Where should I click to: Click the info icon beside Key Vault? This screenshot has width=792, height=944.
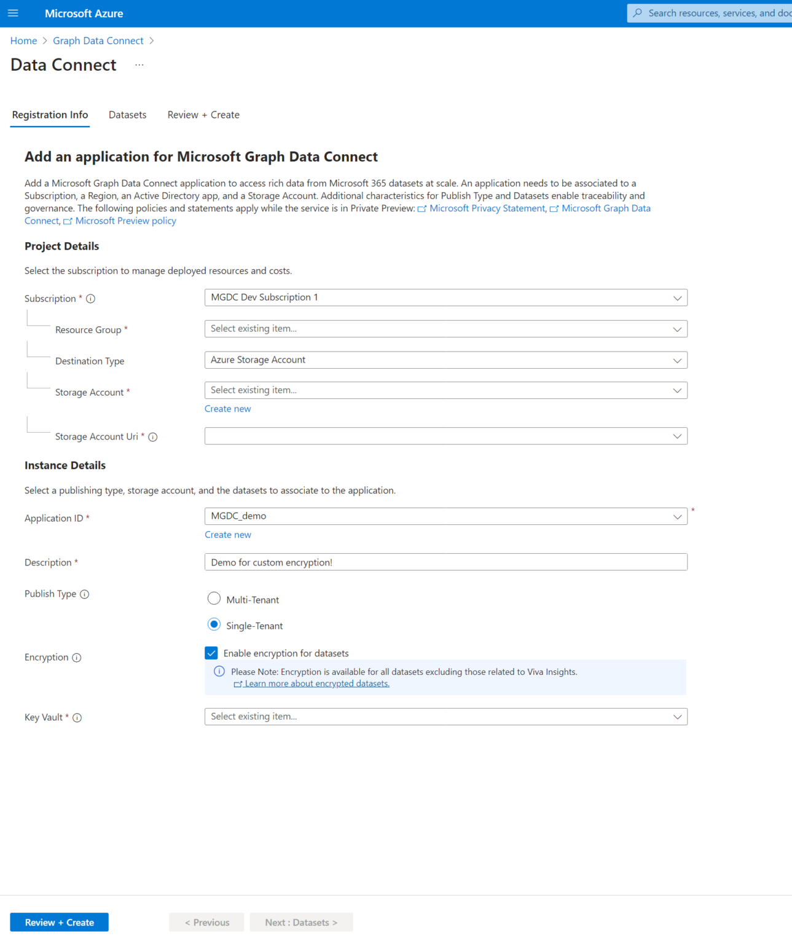point(77,717)
